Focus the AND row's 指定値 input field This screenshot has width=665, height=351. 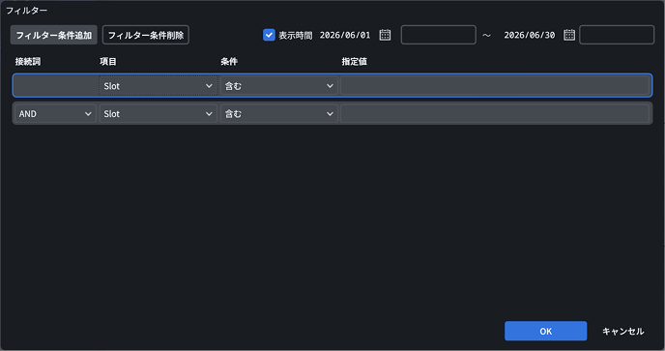coord(495,114)
